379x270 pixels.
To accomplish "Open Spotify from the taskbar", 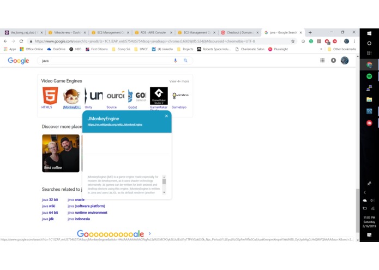I will 369,77.
